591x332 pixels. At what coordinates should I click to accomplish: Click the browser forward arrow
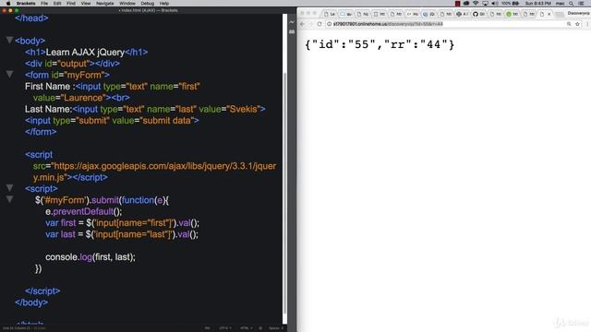tap(310, 24)
